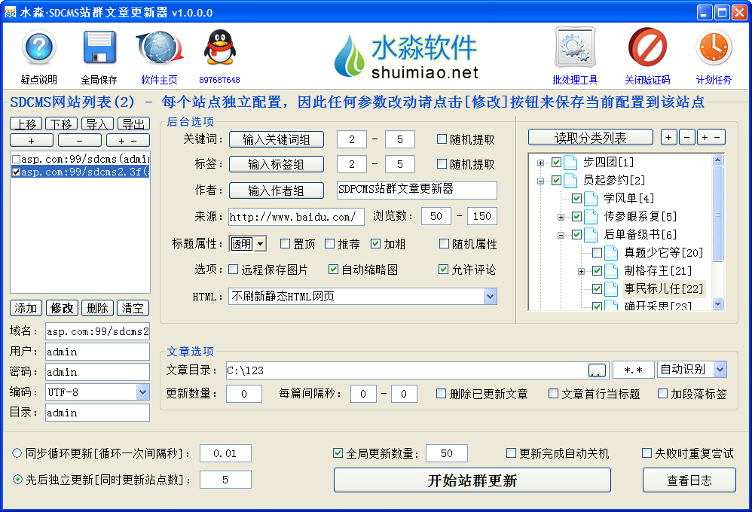The height and width of the screenshot is (512, 752).
Task: Click the page icon next to 步四团[1]
Action: point(570,163)
